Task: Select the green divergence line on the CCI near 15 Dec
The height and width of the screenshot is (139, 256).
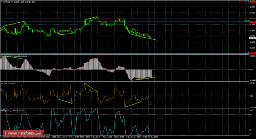Action: 133,105
